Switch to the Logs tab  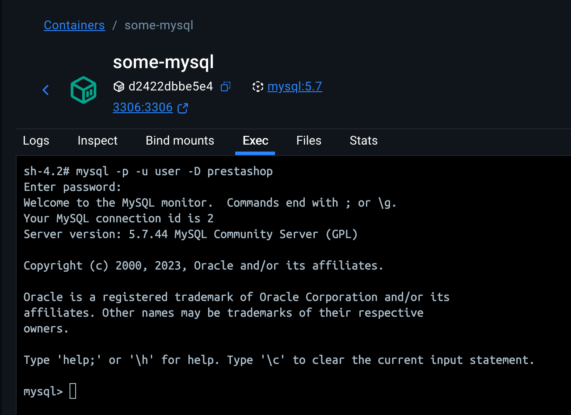coord(36,141)
